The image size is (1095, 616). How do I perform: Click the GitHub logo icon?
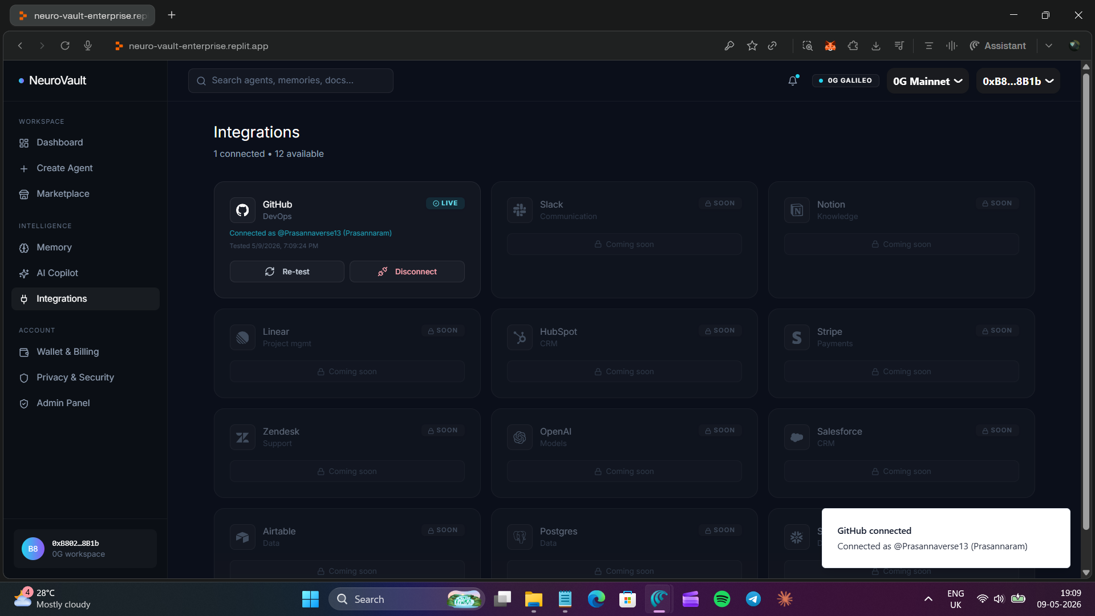242,210
